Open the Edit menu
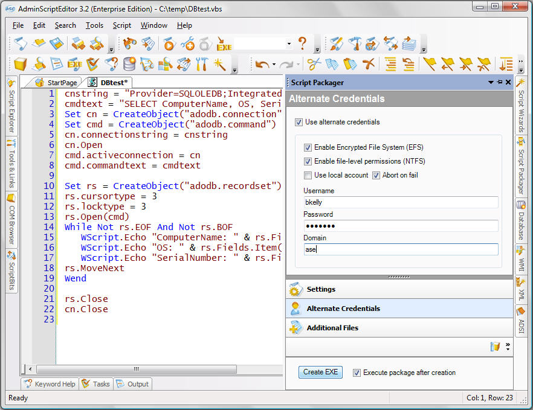 click(x=39, y=25)
